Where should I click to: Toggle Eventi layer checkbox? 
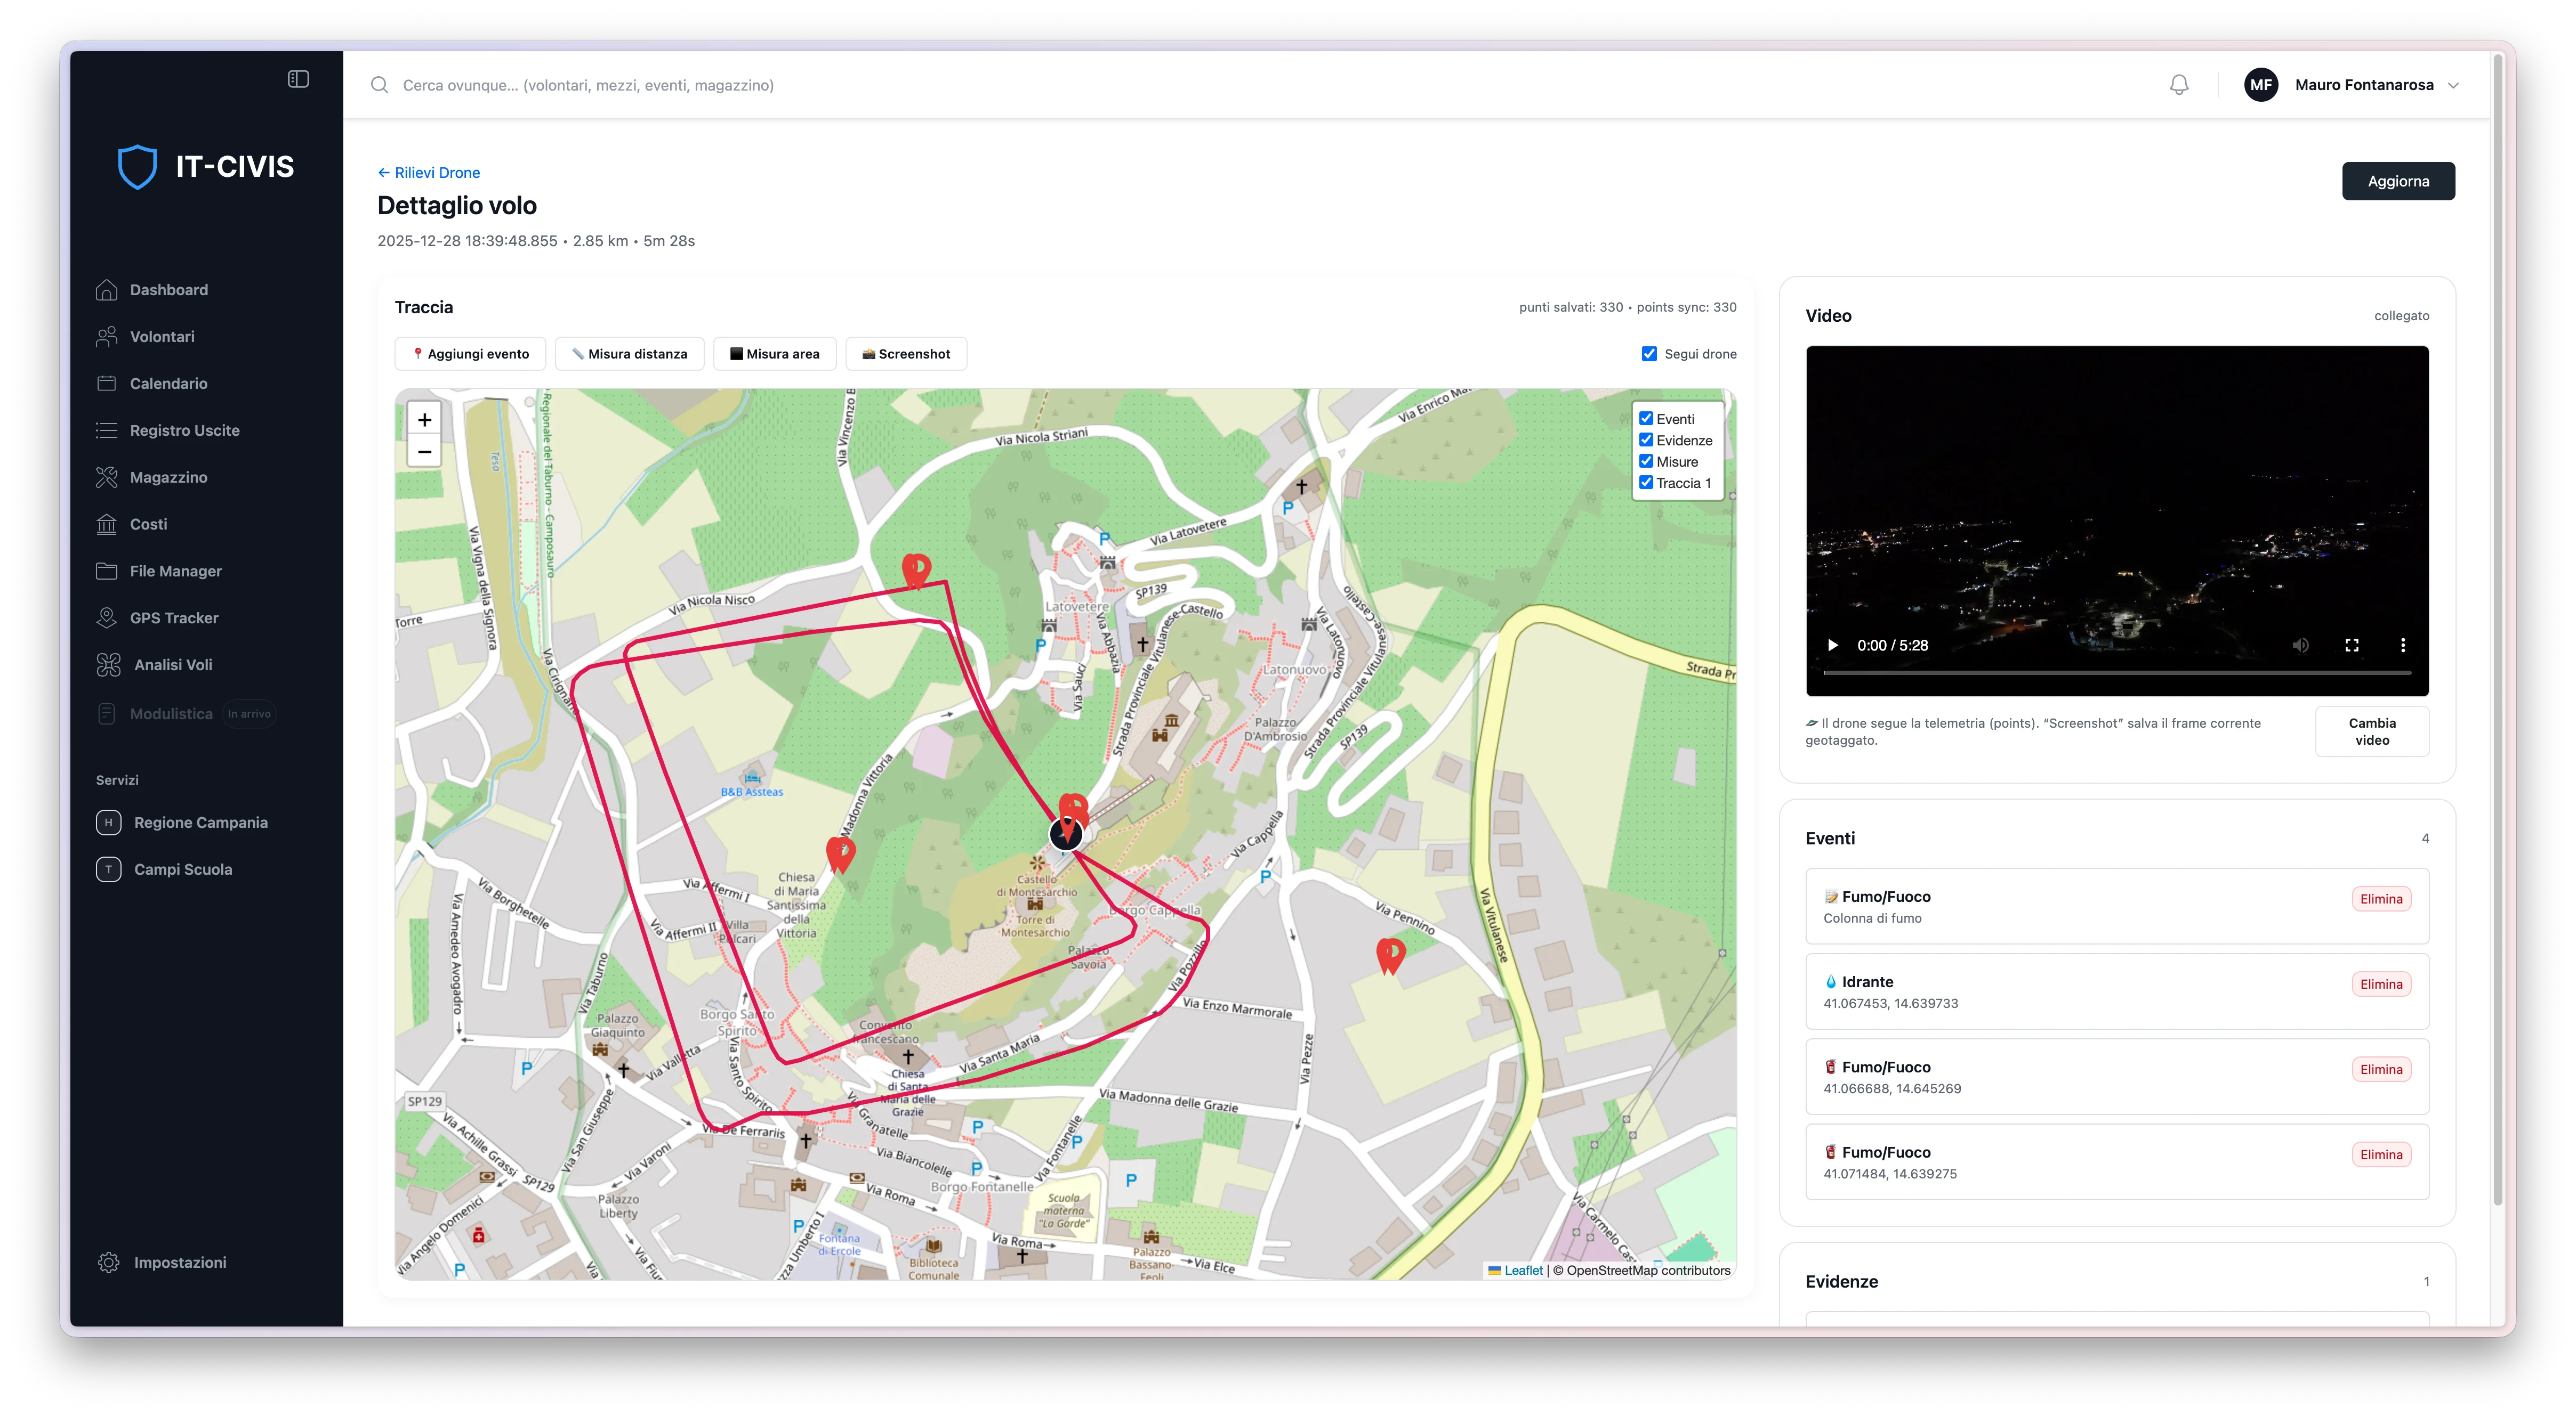click(x=1646, y=419)
